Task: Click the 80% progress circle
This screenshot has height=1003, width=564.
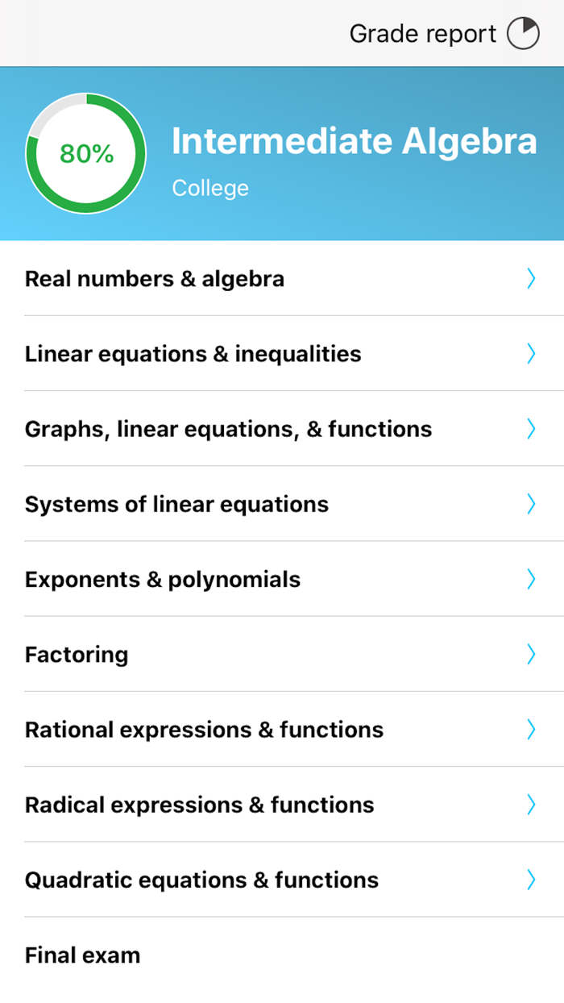Action: click(85, 153)
